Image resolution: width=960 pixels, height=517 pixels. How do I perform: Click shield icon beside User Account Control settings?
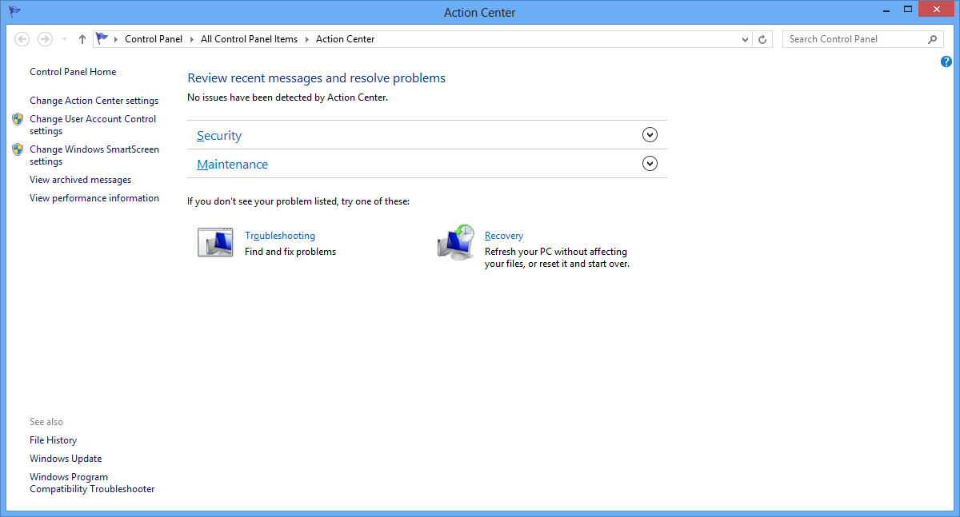(18, 119)
